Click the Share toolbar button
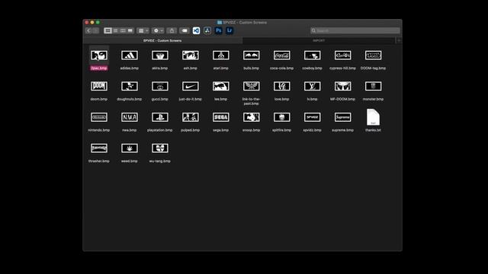488x274 pixels. click(172, 30)
